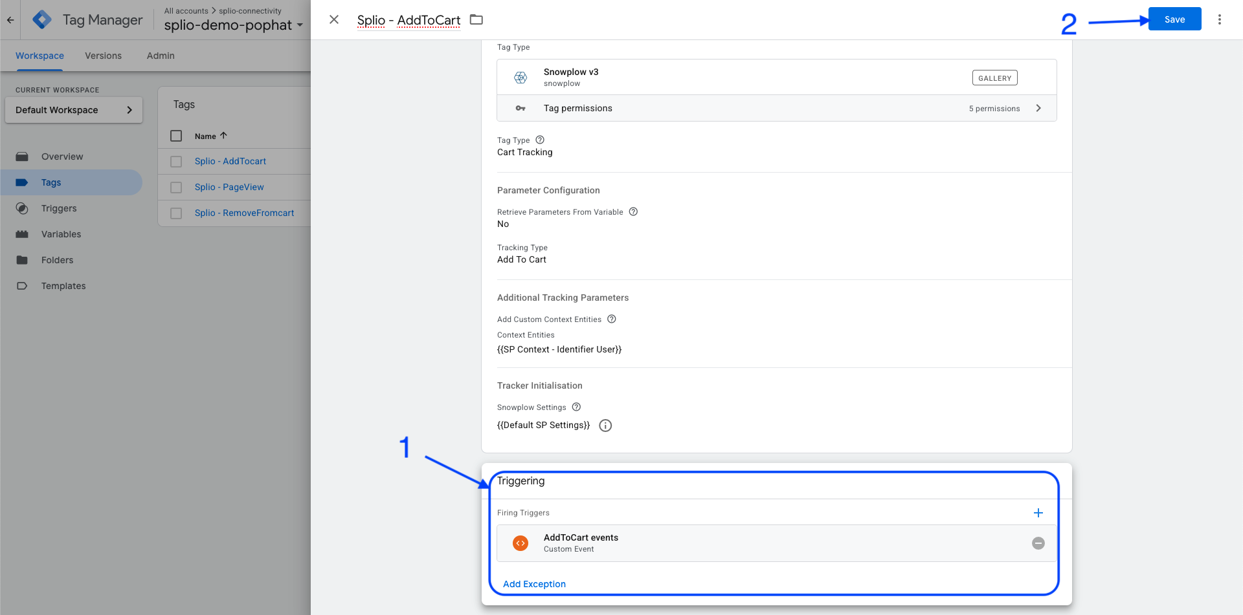Screen dimensions: 1243x615
Task: Click the All accounts breadcrumb
Action: 186,11
